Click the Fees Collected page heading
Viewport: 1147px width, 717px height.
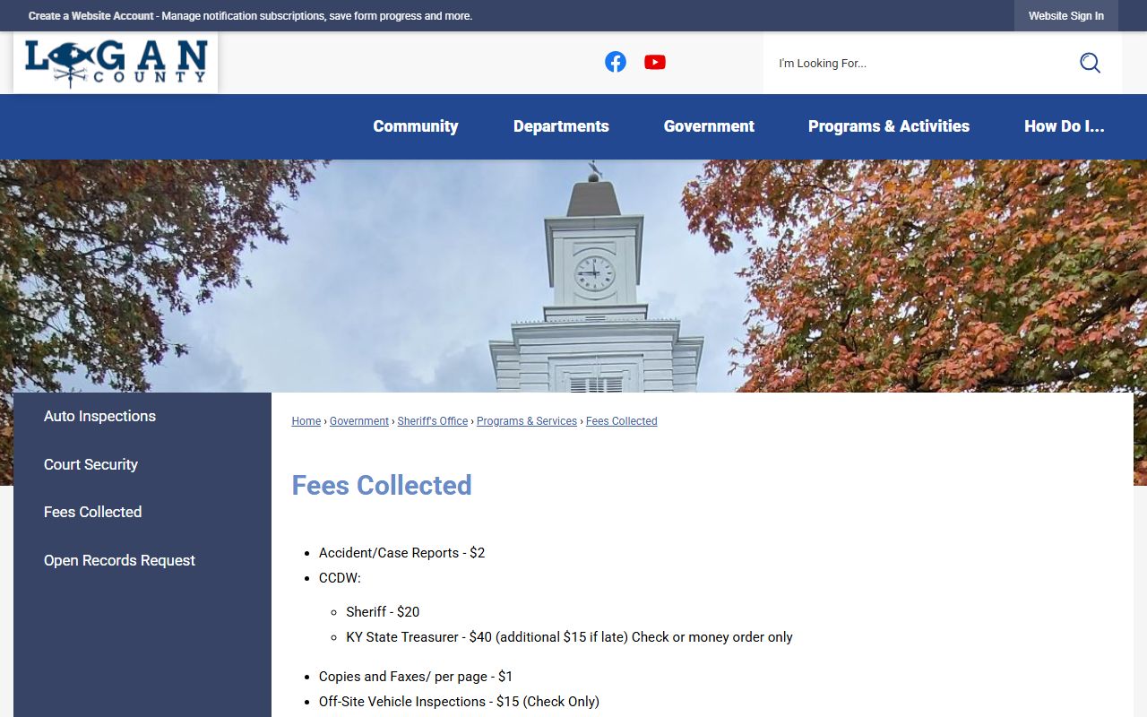click(382, 485)
